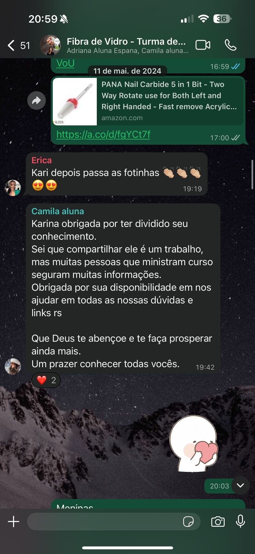Open the https://a.co/d/fgYCt7f link
The image size is (255, 554).
103,134
